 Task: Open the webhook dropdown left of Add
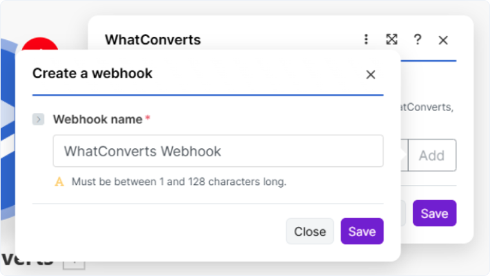[404, 155]
